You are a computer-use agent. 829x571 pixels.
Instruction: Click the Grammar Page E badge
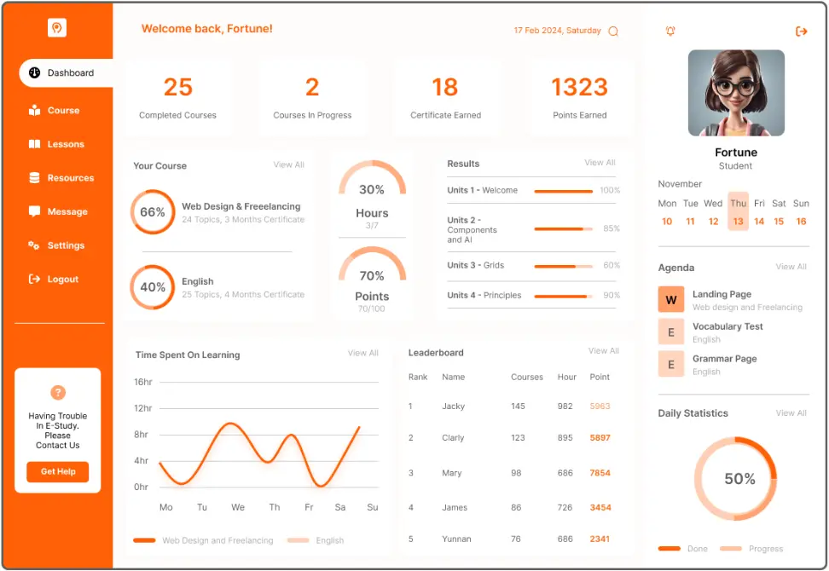tap(671, 365)
